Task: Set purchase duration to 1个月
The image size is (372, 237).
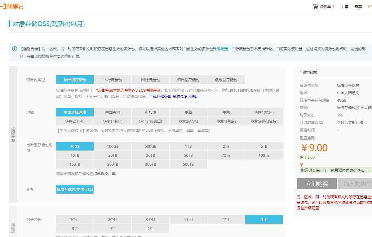Action: click(x=75, y=219)
